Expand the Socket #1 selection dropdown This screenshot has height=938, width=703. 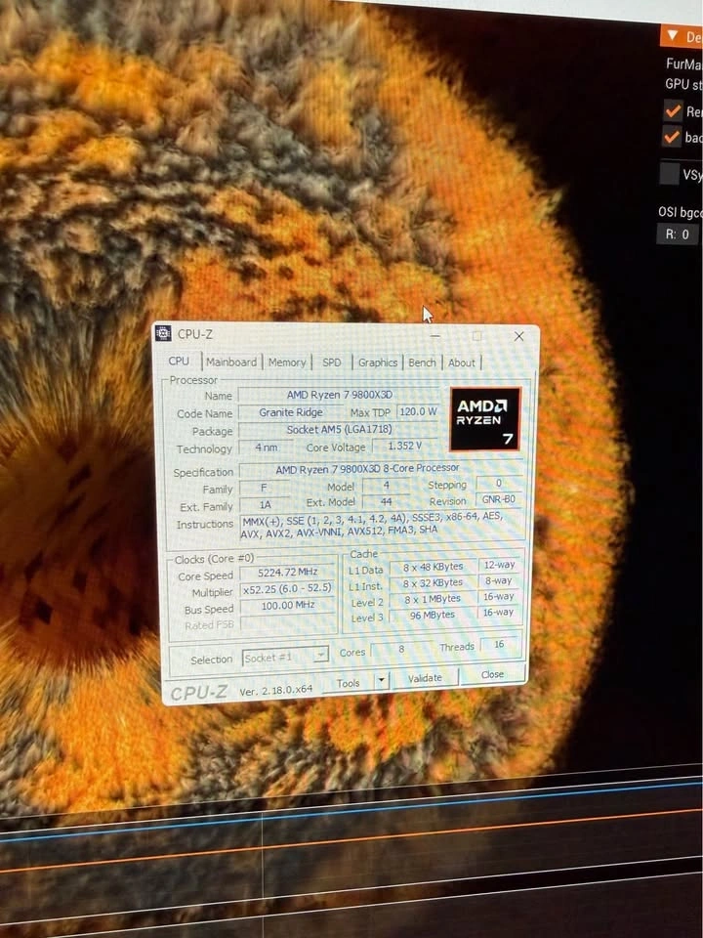pyautogui.click(x=319, y=657)
